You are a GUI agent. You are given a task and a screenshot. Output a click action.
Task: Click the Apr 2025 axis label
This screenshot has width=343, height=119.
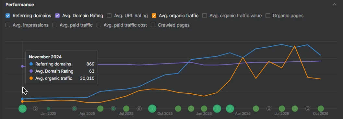87,114
